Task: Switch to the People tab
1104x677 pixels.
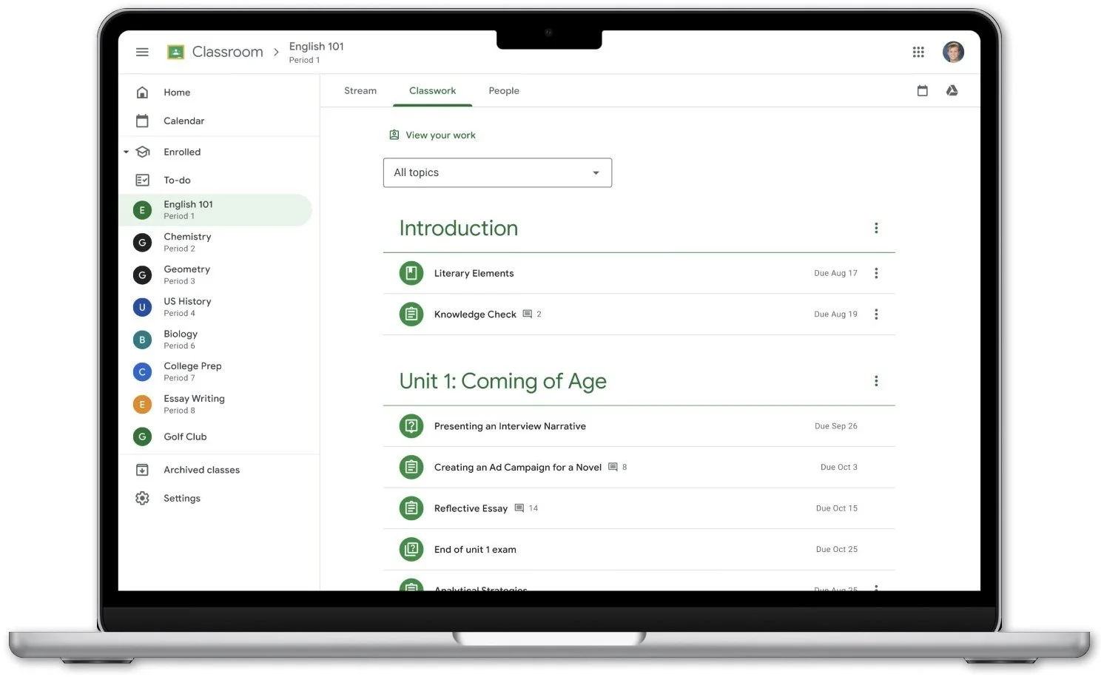Action: click(x=504, y=90)
